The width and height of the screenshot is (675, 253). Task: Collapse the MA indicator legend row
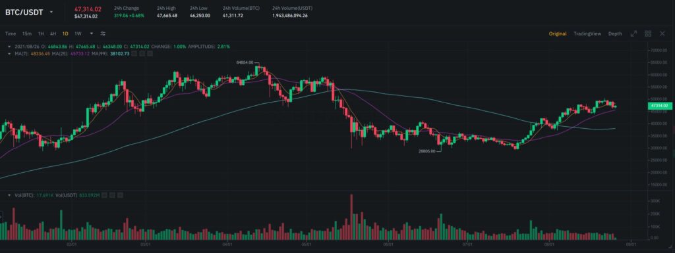9,54
